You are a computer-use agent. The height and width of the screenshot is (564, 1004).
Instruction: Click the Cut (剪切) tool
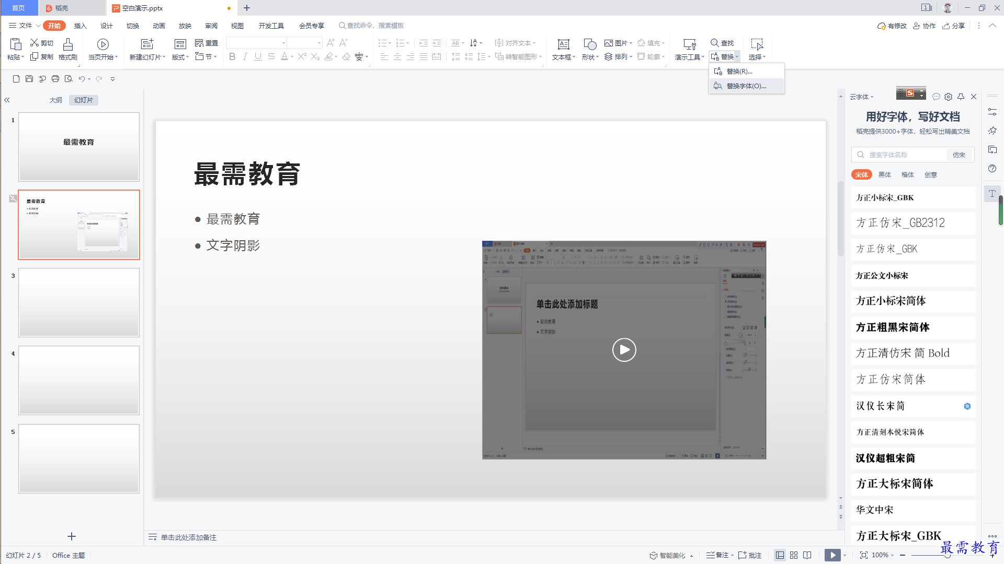[x=42, y=43]
